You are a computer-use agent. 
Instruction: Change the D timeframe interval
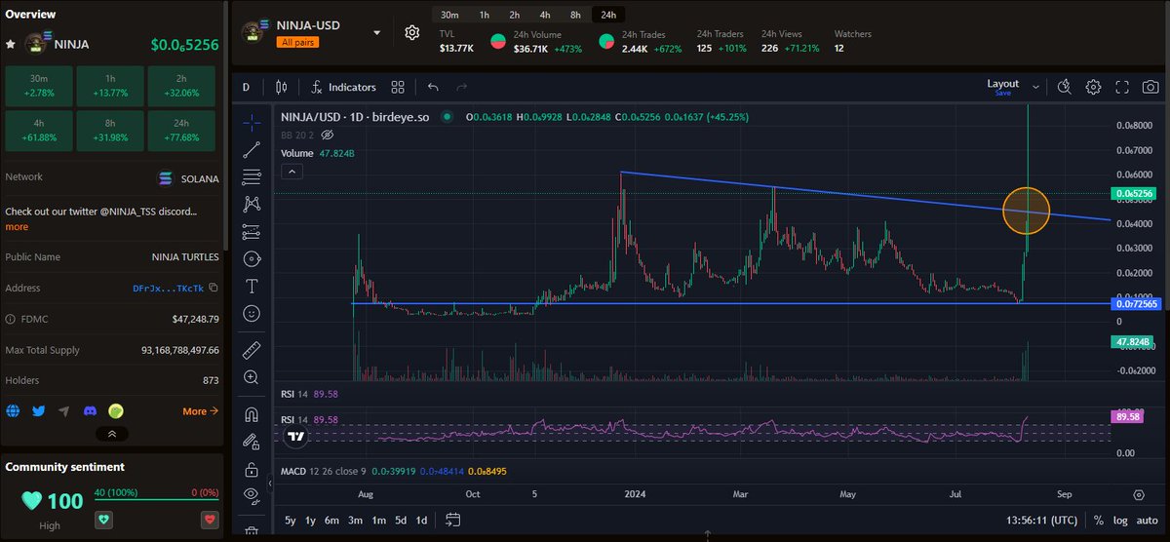click(246, 87)
